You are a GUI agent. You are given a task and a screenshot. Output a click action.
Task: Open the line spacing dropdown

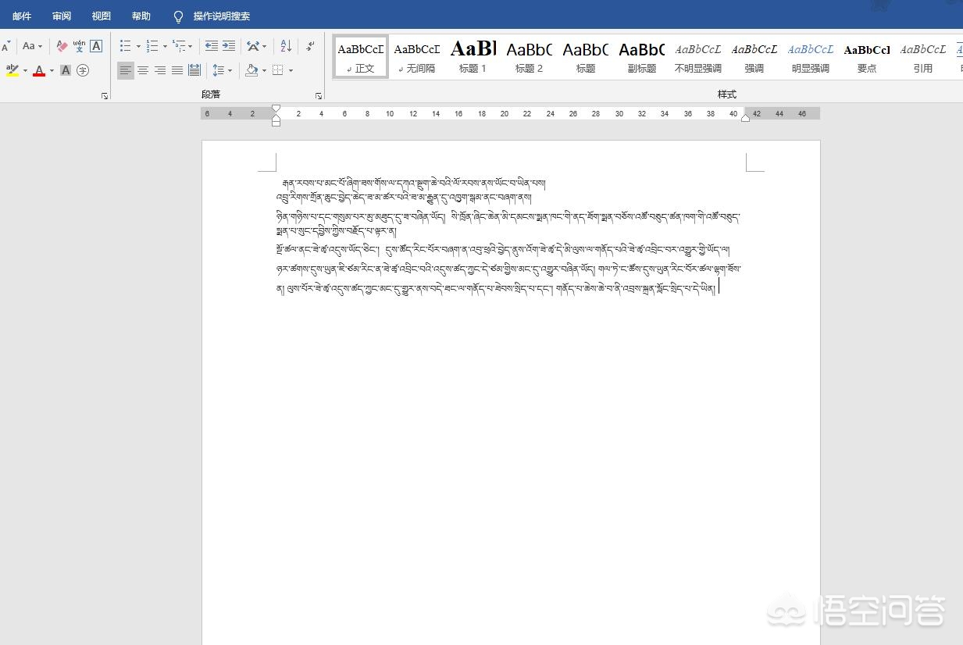[x=223, y=70]
